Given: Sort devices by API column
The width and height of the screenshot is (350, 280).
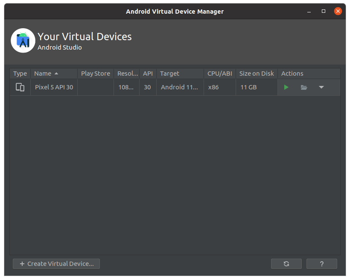Looking at the screenshot, I should click(x=148, y=74).
